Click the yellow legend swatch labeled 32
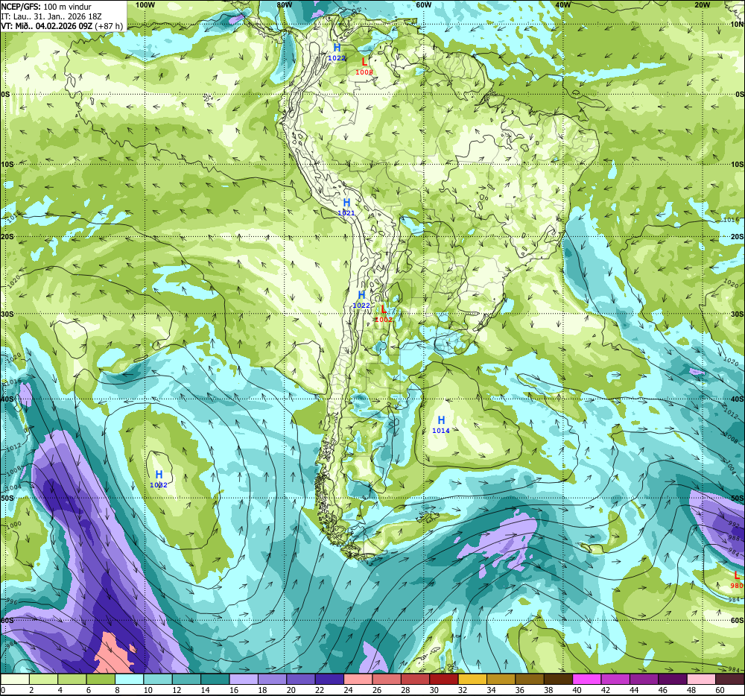745x696 pixels. pos(472,680)
